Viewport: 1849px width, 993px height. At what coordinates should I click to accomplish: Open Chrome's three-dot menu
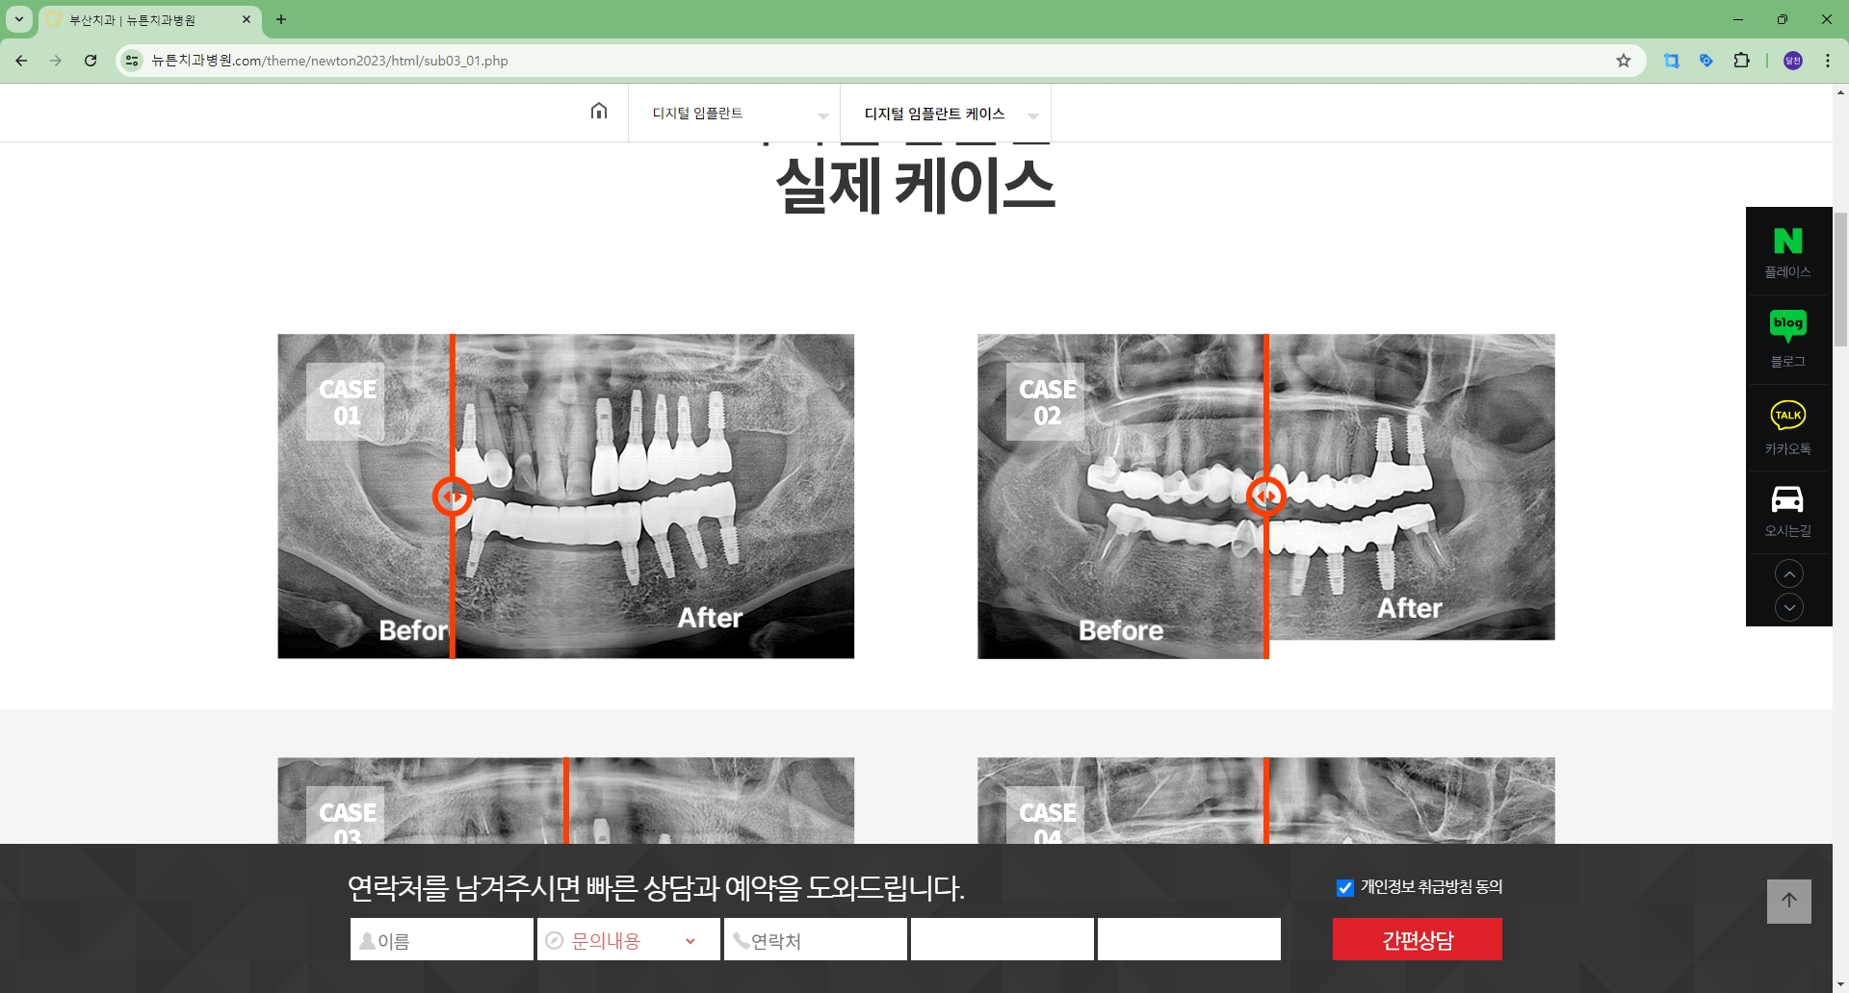(1828, 60)
